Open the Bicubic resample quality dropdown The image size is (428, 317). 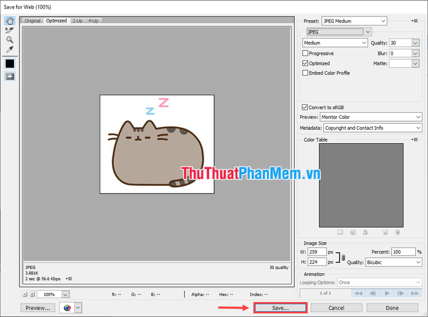tap(394, 262)
